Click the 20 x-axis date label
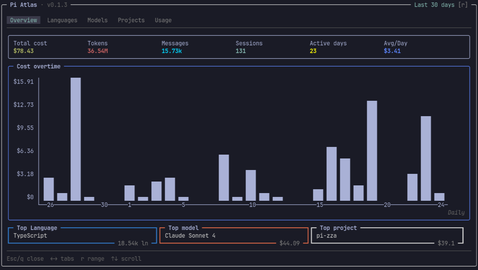Viewport: 478px width, 270px height. click(387, 205)
